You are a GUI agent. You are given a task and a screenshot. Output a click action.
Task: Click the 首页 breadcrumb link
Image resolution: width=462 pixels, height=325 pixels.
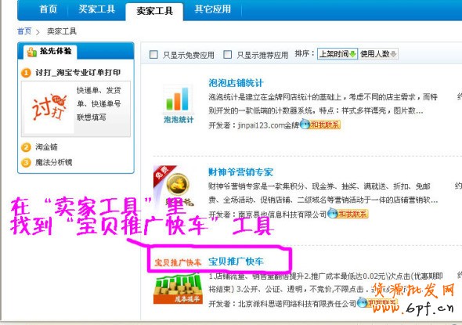coord(24,31)
